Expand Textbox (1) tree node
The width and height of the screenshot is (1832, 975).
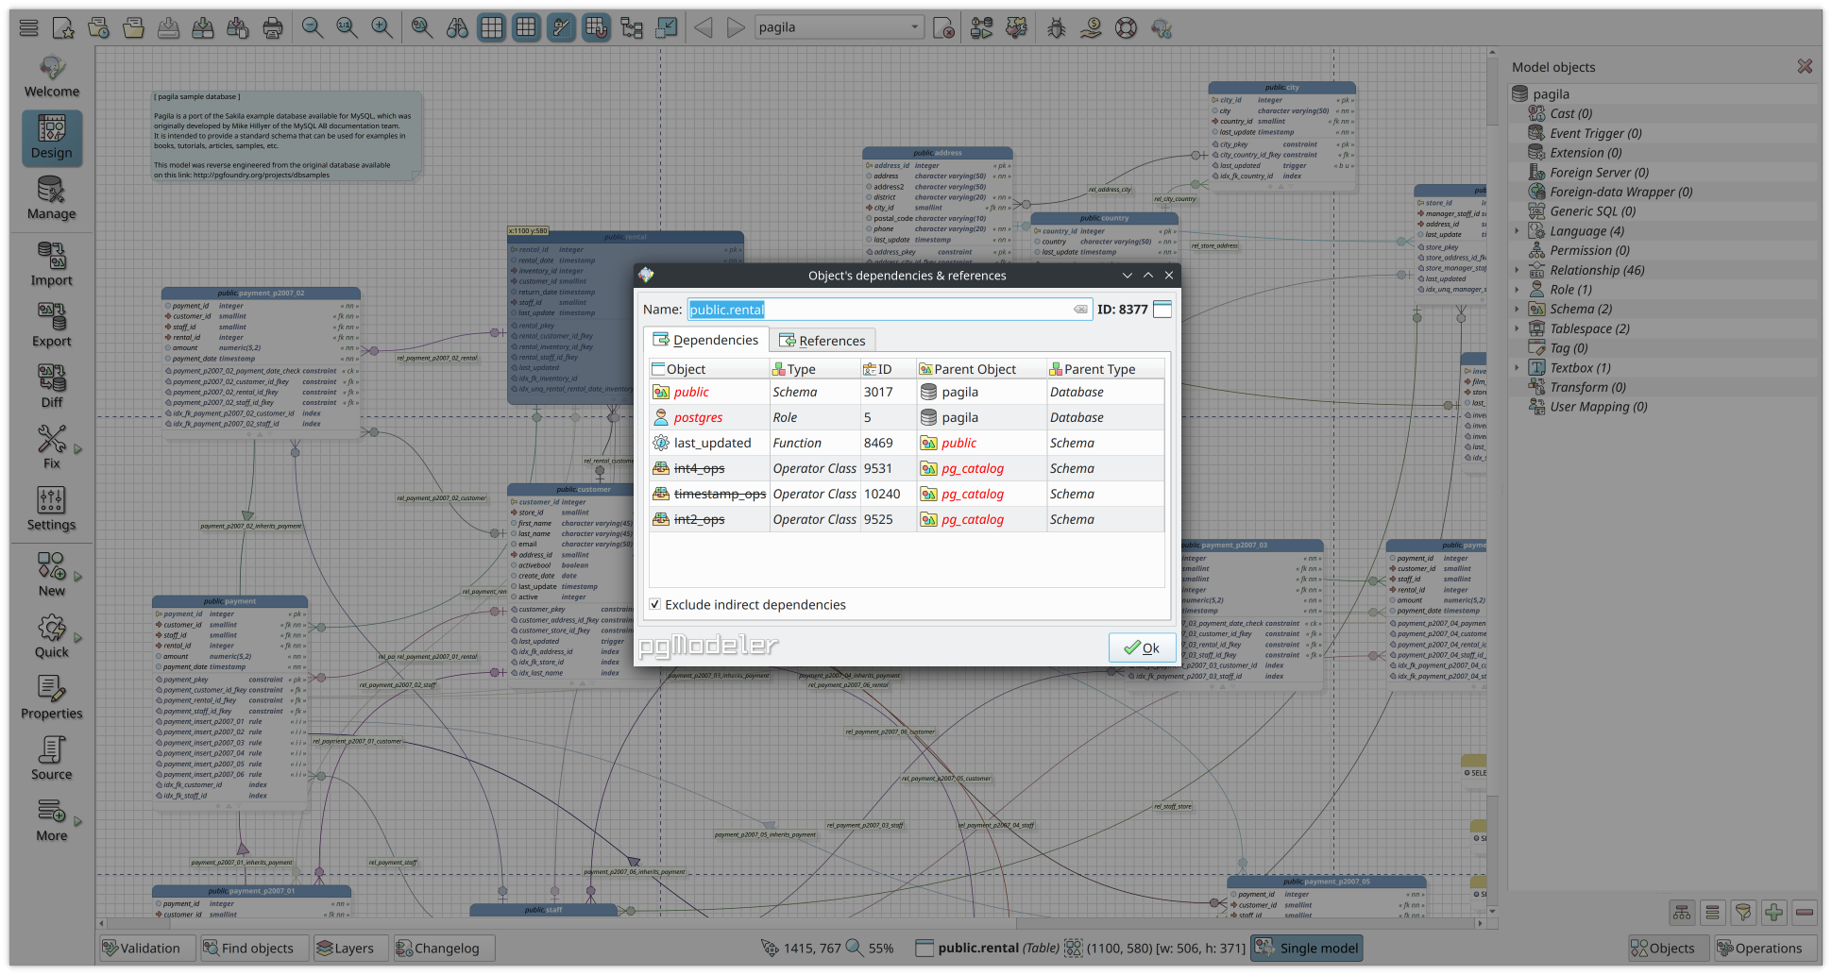coord(1518,368)
